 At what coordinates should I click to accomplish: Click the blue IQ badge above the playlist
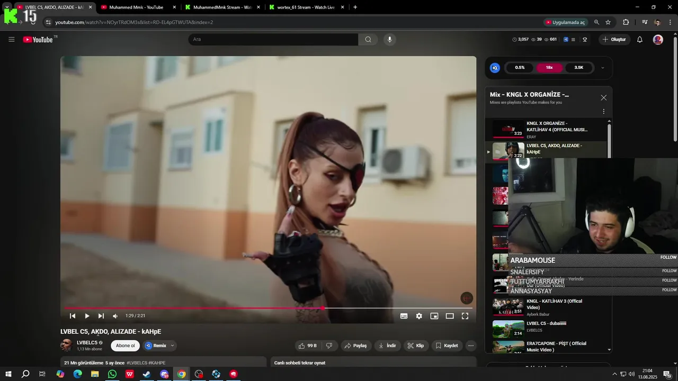click(495, 68)
